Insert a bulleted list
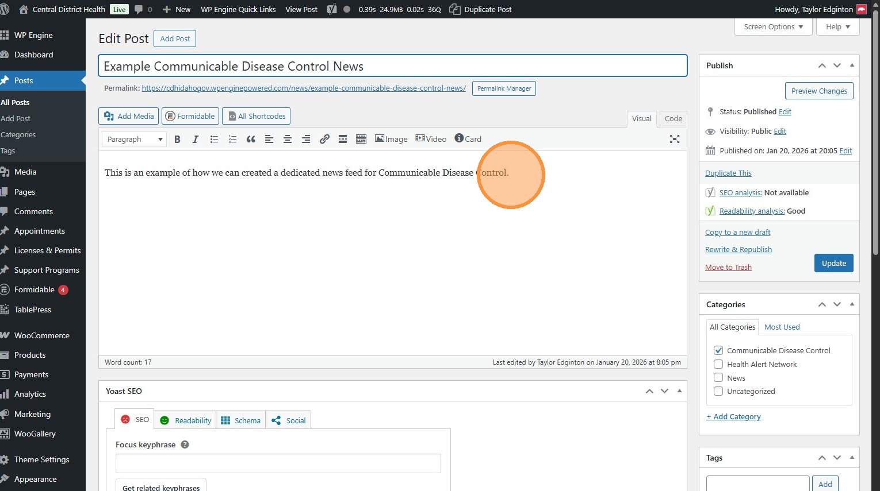 214,139
